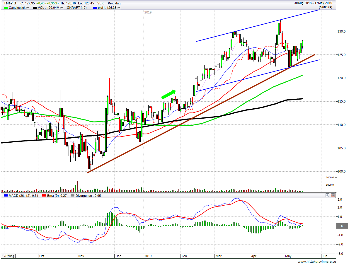Click the 100.0 price axis label
The height and width of the screenshot is (263, 349).
[x=341, y=172]
